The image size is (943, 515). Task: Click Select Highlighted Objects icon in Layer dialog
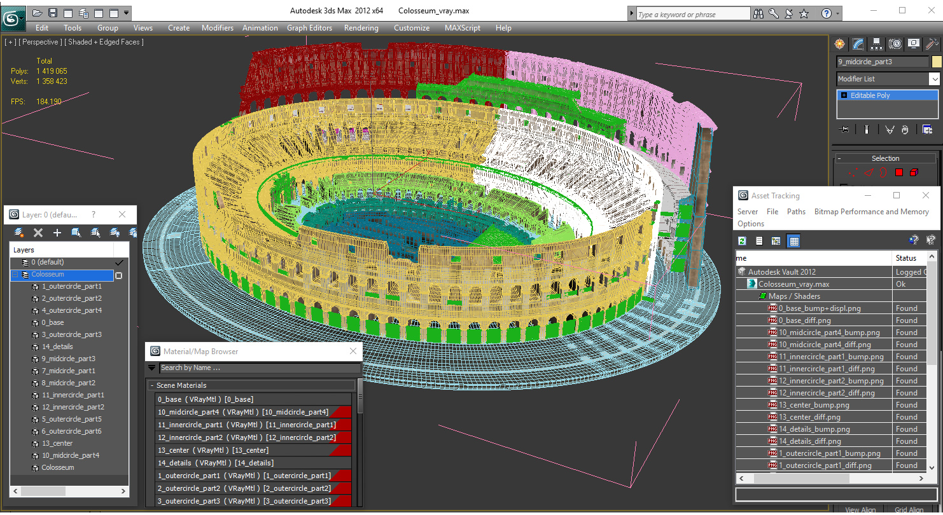76,233
